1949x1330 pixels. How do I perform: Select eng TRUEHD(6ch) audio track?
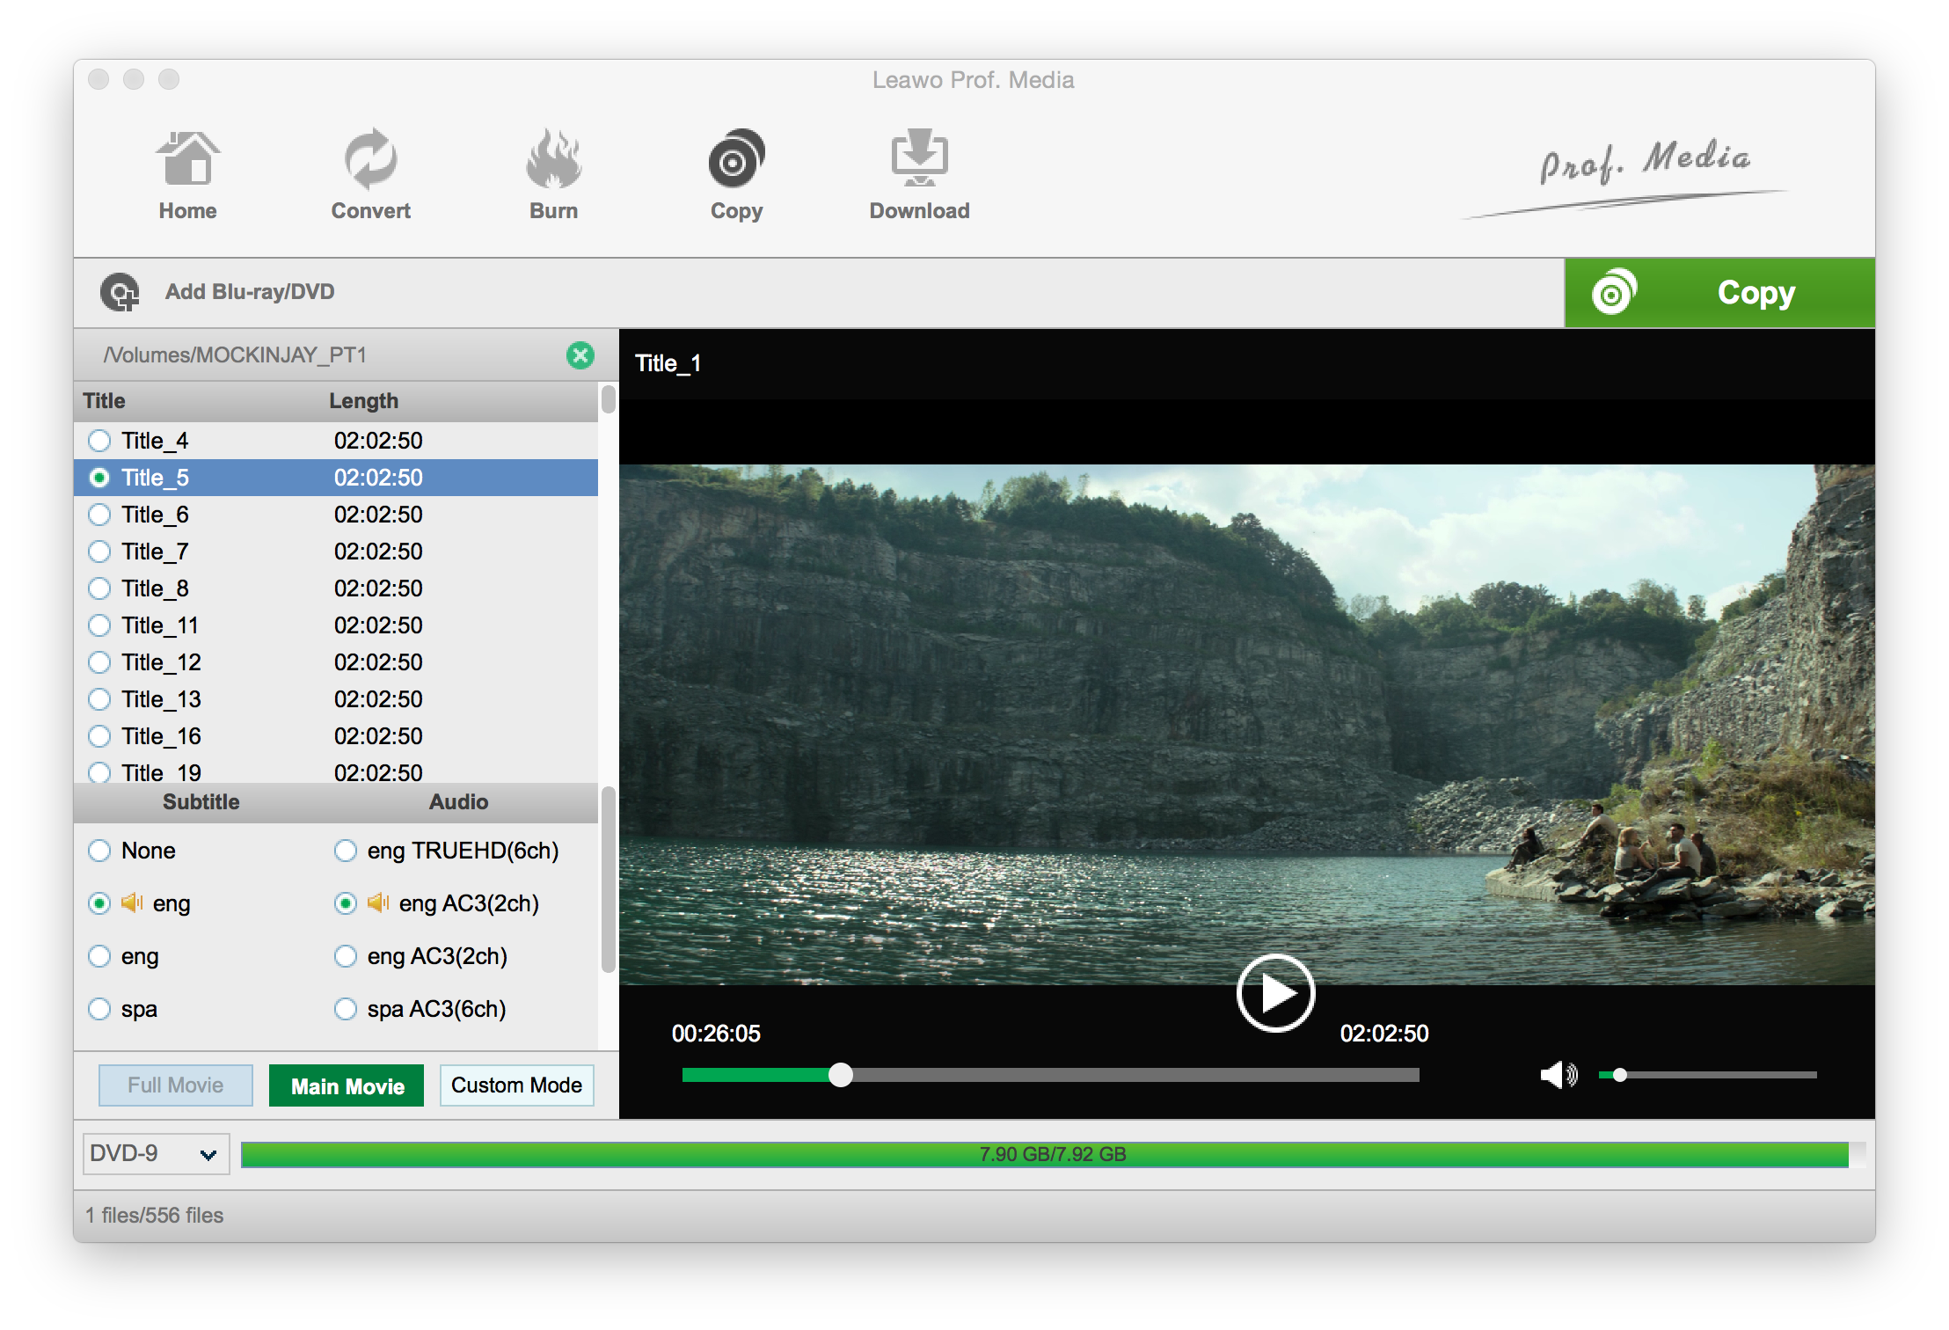346,851
